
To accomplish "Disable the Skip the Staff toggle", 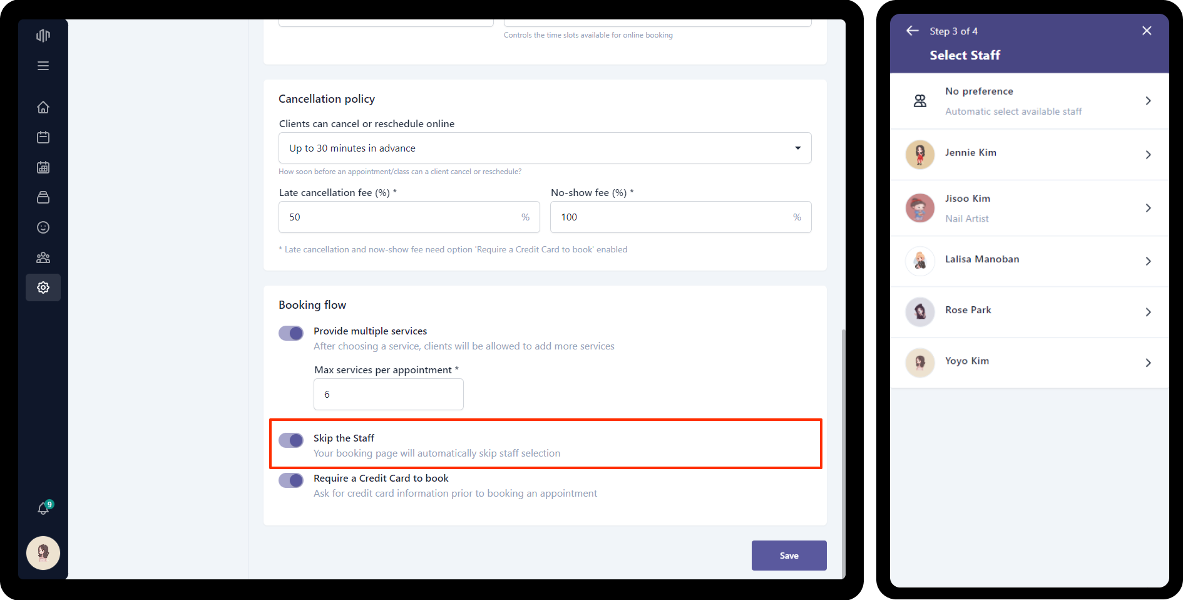I will [x=291, y=440].
